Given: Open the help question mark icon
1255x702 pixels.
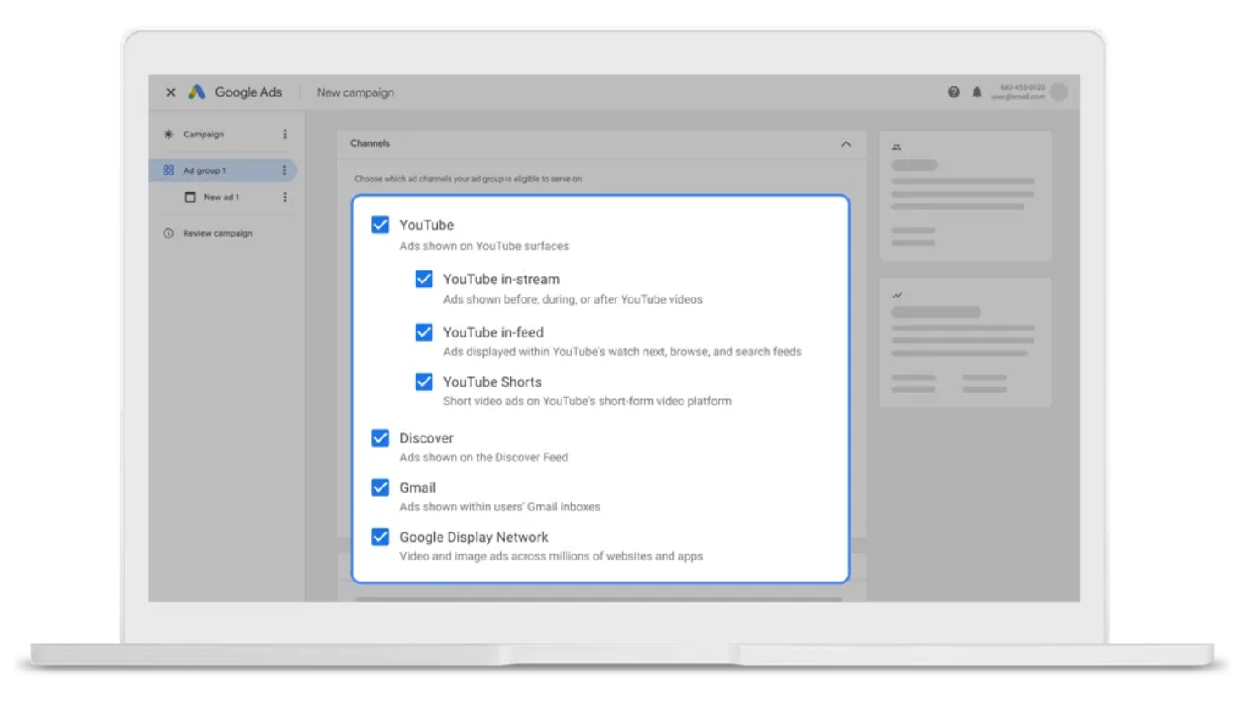Looking at the screenshot, I should [954, 92].
